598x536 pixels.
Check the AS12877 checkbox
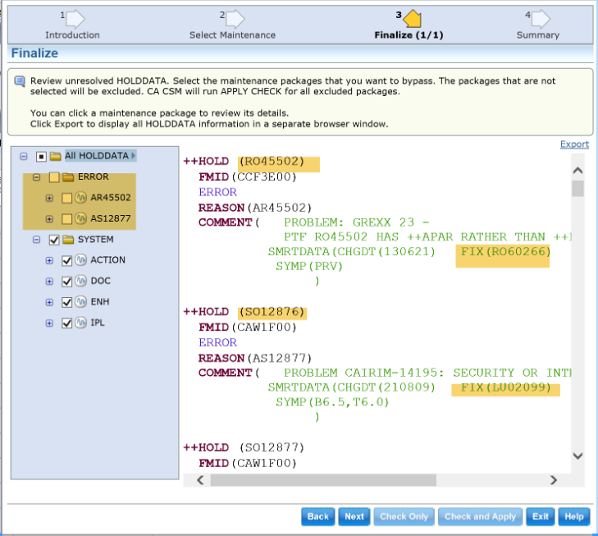[x=67, y=219]
